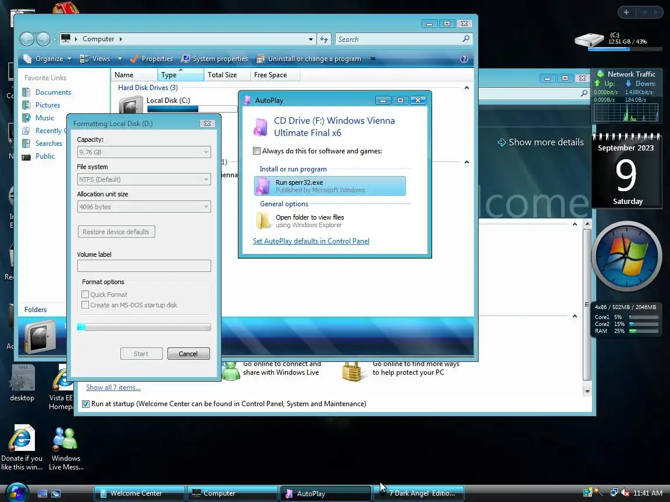Open Music in Favorite Links
The height and width of the screenshot is (502, 670).
(x=44, y=118)
